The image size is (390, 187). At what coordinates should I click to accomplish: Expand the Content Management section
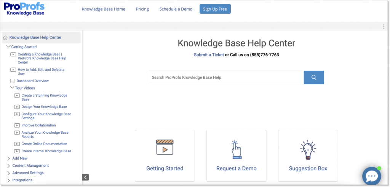9,166
